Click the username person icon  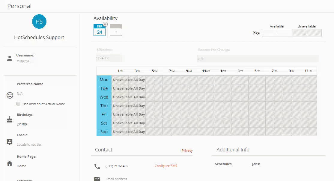[x=10, y=58]
